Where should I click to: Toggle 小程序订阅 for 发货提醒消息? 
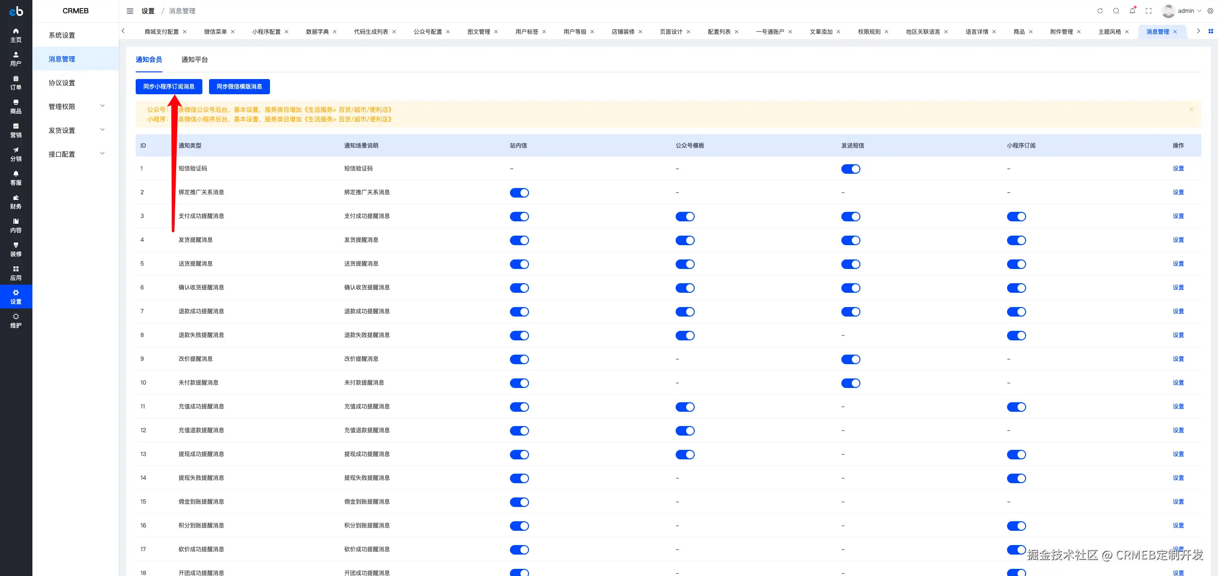[x=1016, y=240]
